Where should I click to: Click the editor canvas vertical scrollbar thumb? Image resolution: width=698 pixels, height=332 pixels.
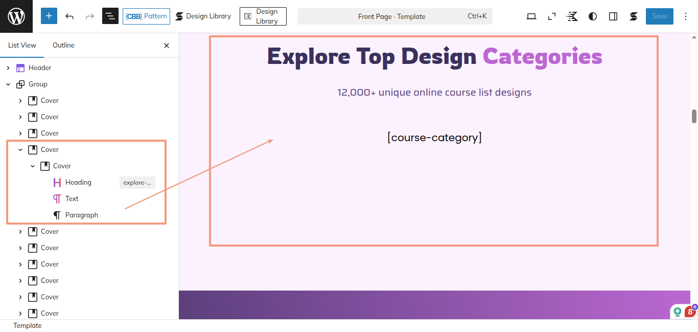coord(694,116)
